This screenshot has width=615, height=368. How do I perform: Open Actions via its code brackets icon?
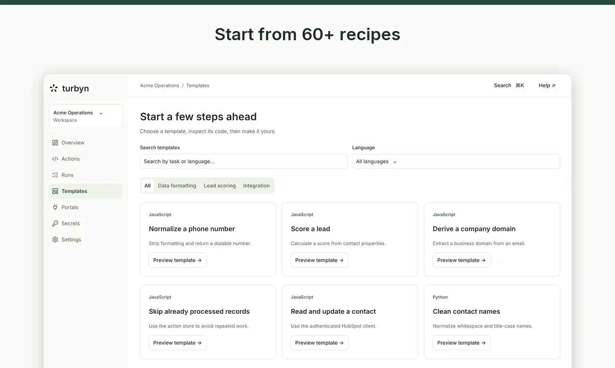point(55,159)
